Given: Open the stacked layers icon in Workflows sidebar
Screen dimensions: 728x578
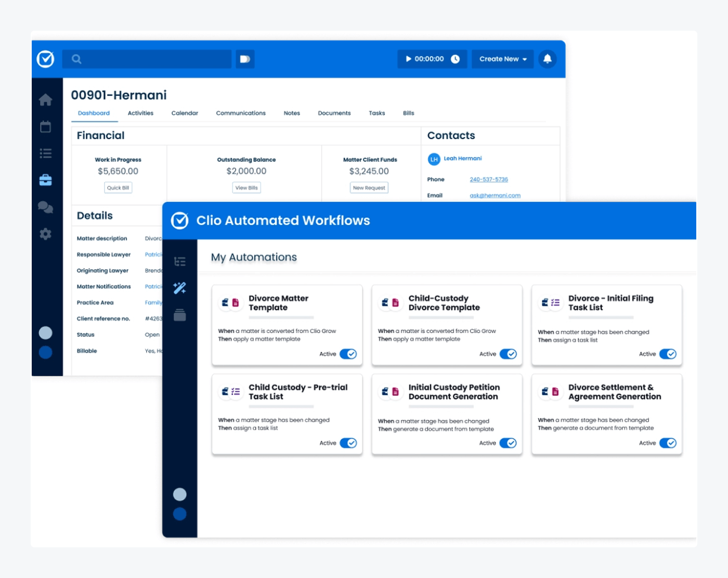Looking at the screenshot, I should click(180, 315).
